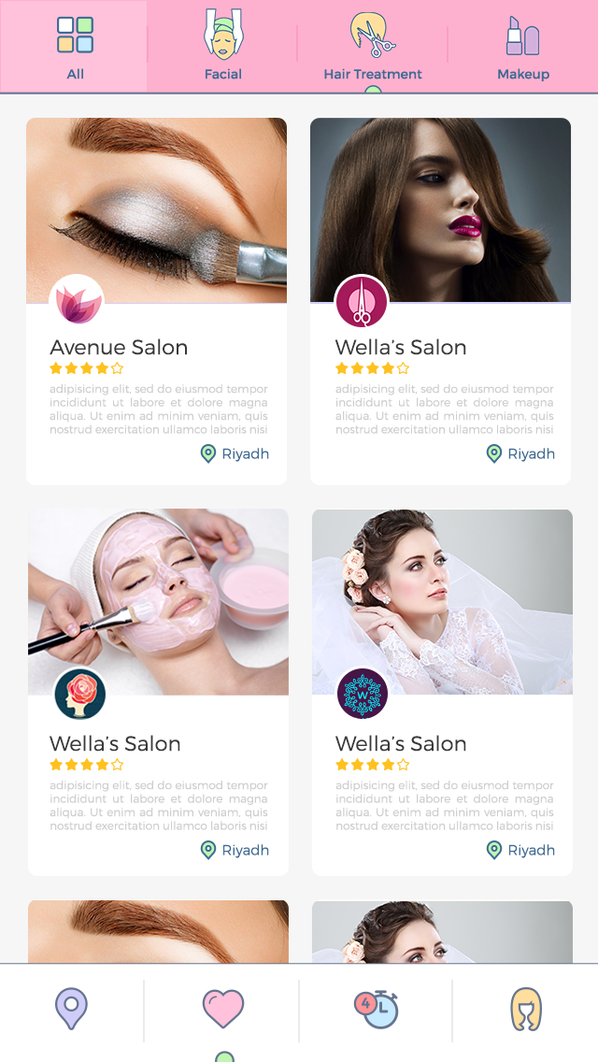
Task: Open the Avenue Salon title
Action: pyautogui.click(x=119, y=348)
